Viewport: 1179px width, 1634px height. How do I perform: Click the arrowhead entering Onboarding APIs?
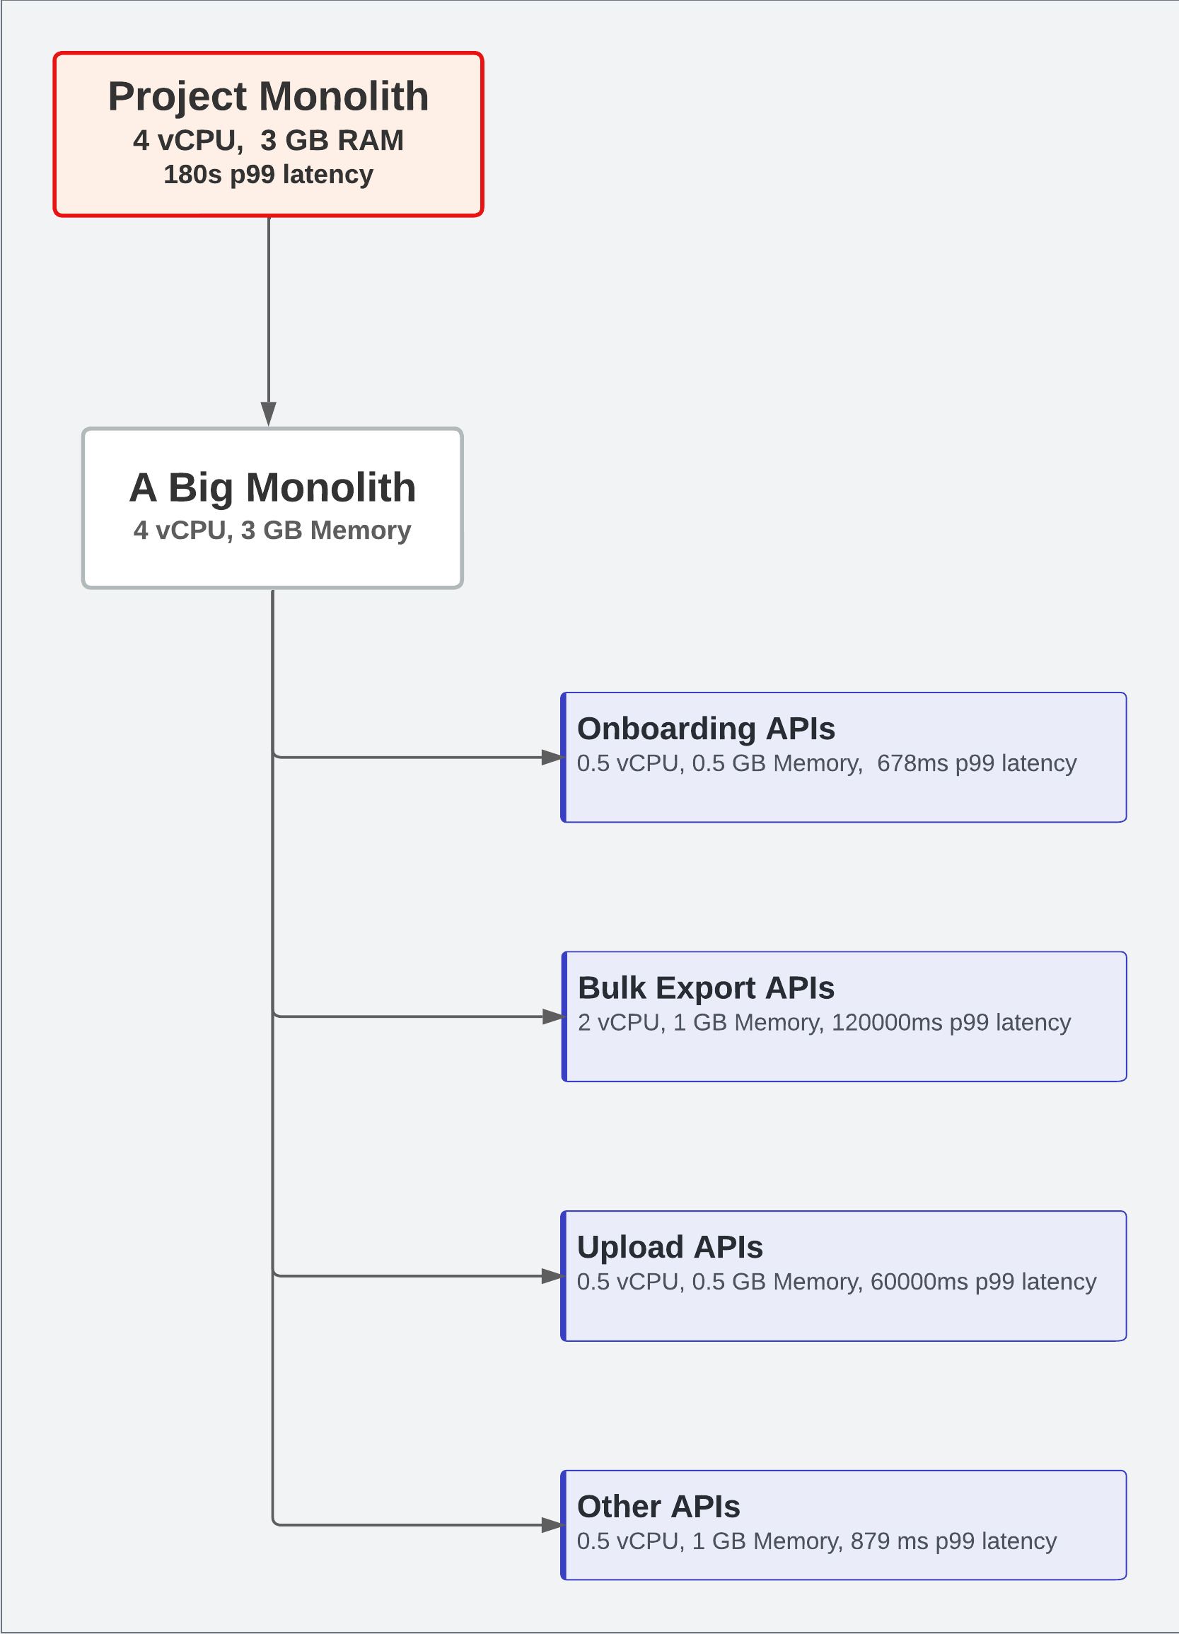click(552, 757)
